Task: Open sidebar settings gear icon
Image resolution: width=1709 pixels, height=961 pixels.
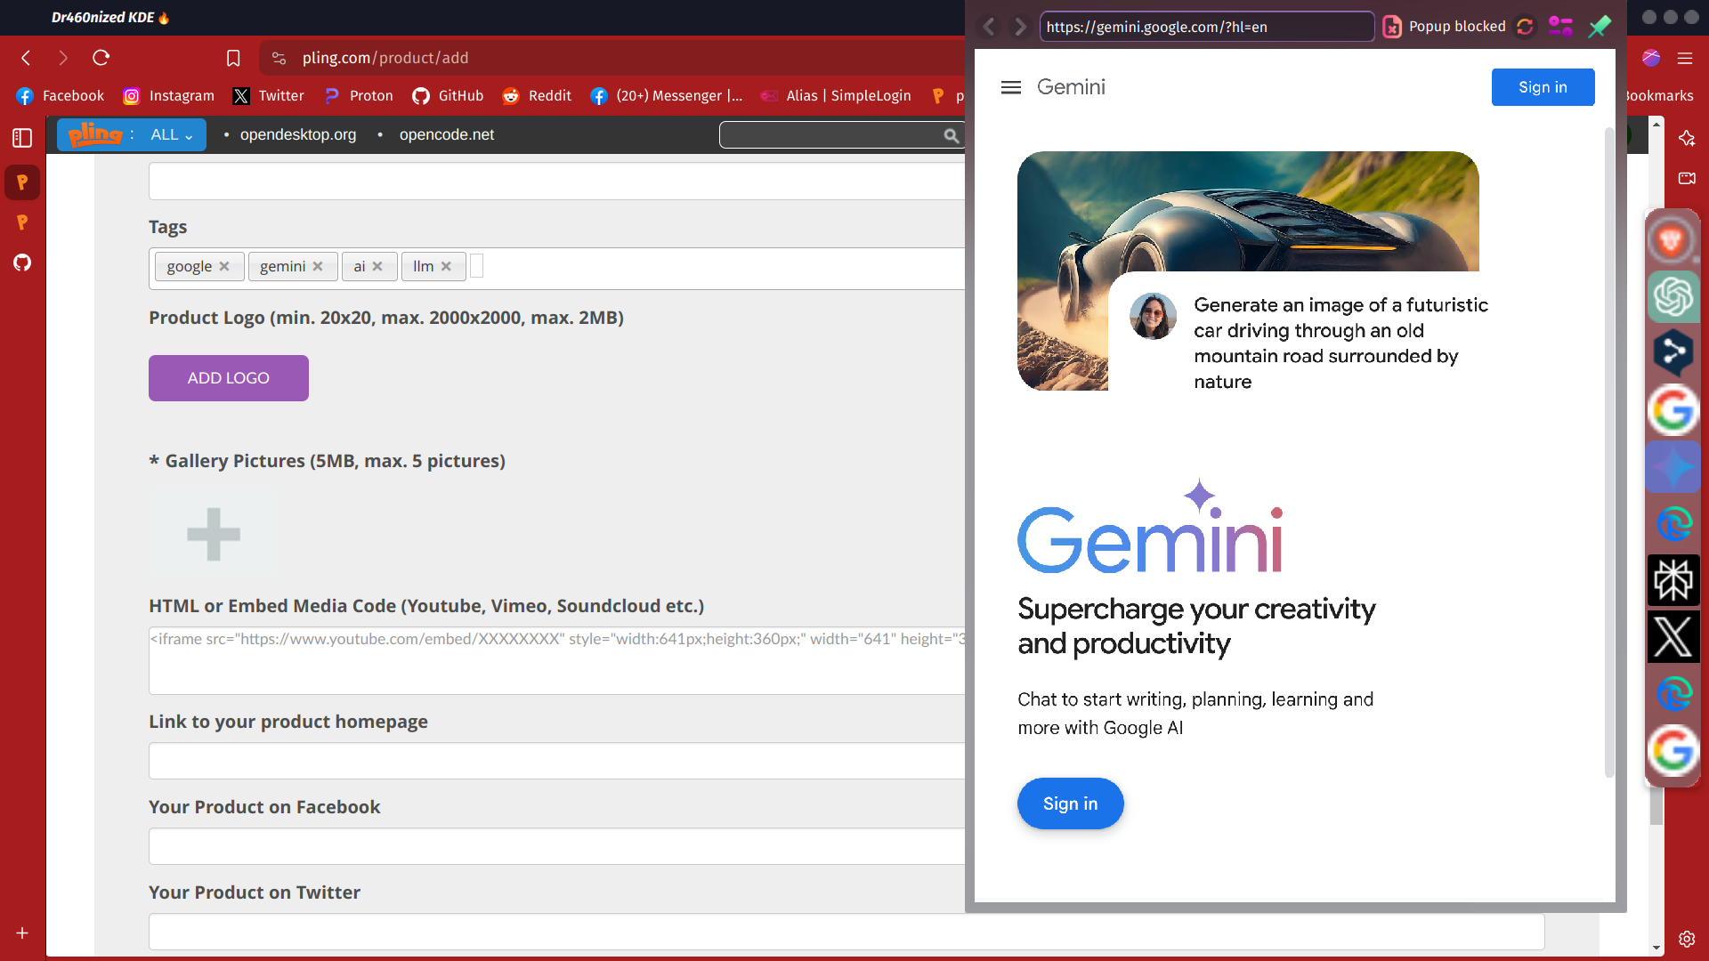Action: (x=1687, y=939)
